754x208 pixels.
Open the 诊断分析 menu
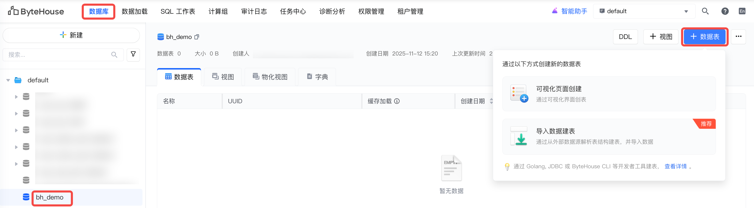pyautogui.click(x=332, y=11)
